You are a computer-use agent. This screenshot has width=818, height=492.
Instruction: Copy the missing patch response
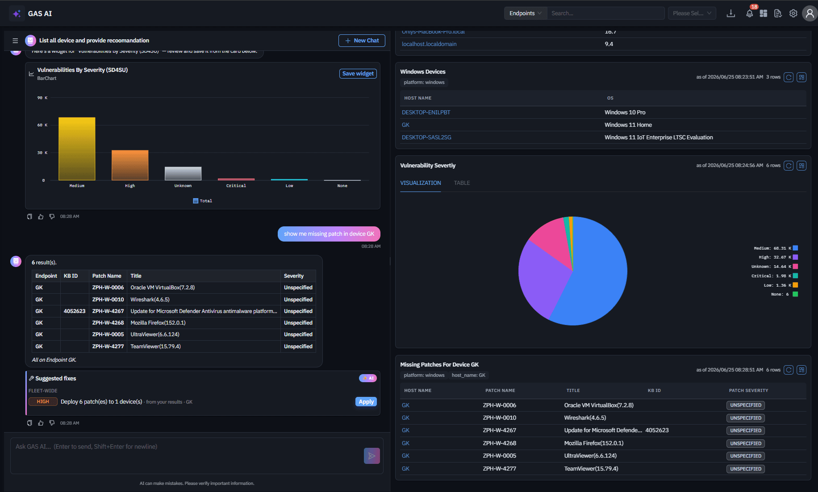[x=29, y=423]
